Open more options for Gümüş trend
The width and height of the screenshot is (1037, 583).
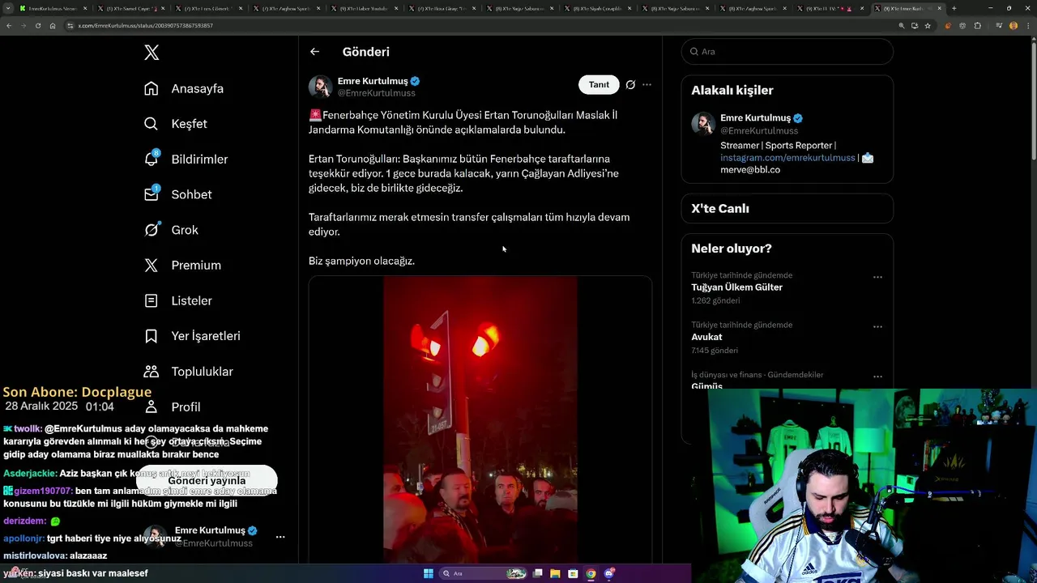coord(877,377)
